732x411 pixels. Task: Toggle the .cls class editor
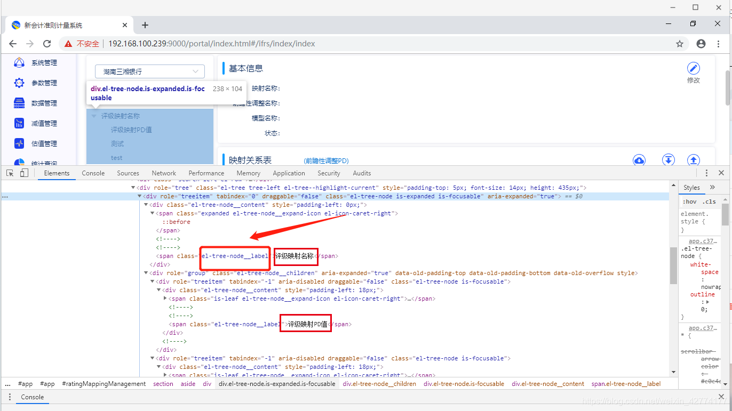(710, 202)
